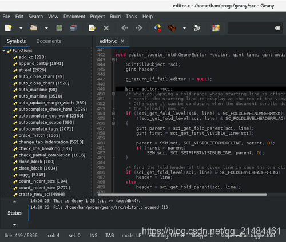Save the current file
This screenshot has width=286, height=242.
coord(59,28)
